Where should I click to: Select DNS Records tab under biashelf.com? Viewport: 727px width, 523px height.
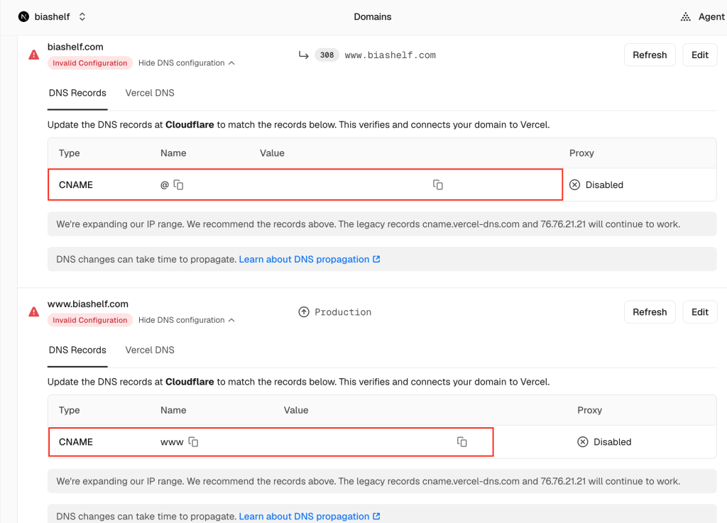click(77, 93)
